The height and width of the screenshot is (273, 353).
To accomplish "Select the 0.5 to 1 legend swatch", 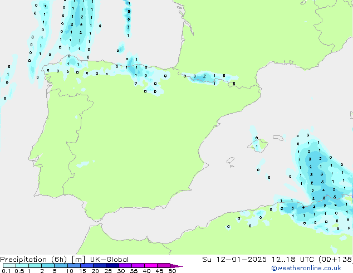I will 22,266.
